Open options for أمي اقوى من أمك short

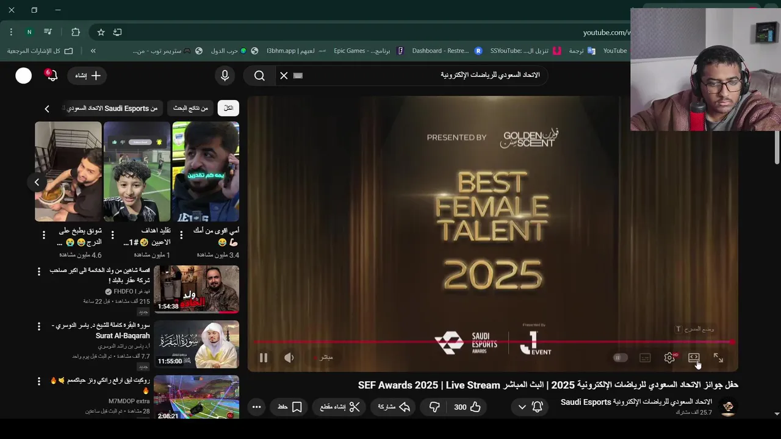(181, 235)
